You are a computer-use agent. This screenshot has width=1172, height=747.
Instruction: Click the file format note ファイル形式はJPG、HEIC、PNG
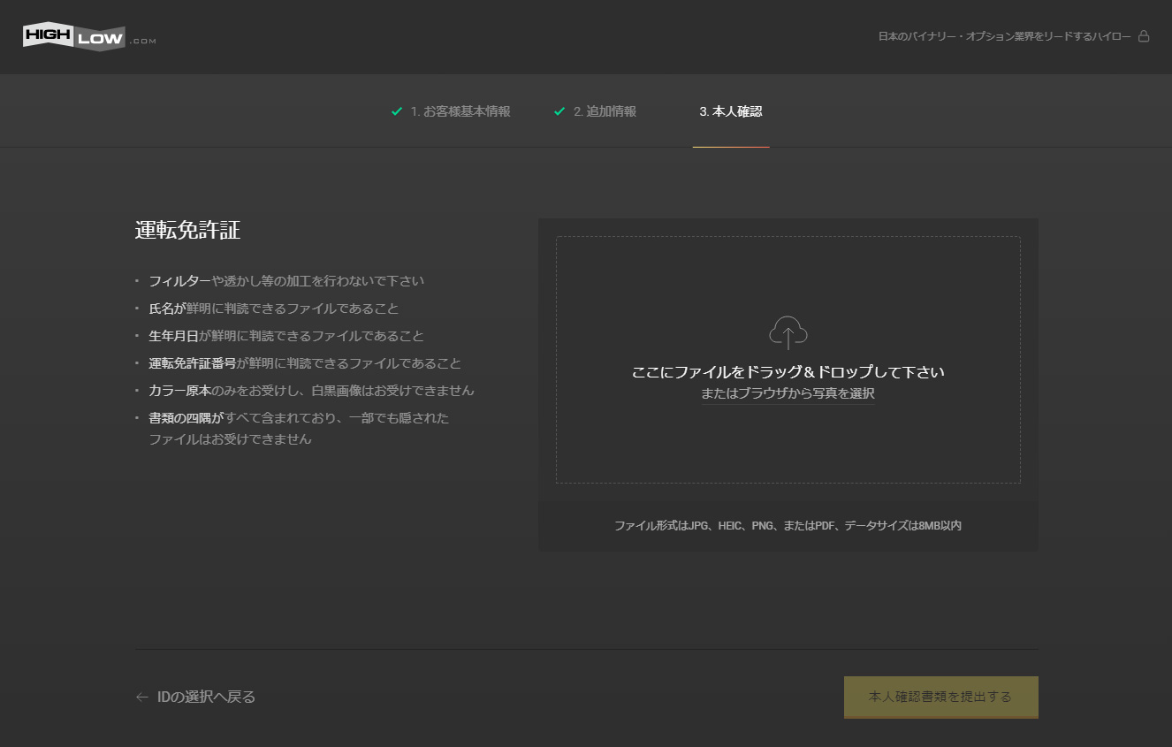click(x=788, y=526)
